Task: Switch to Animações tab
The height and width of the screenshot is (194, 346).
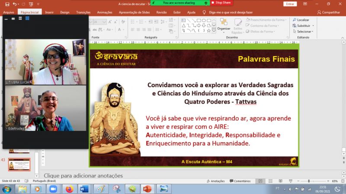Action: (105, 13)
